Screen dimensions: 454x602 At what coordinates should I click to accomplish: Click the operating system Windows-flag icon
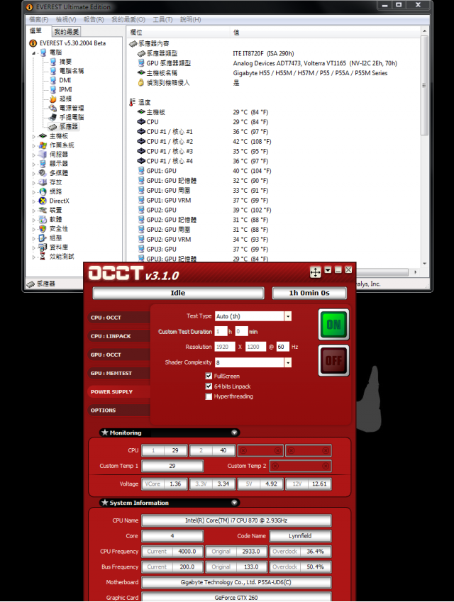pos(43,145)
